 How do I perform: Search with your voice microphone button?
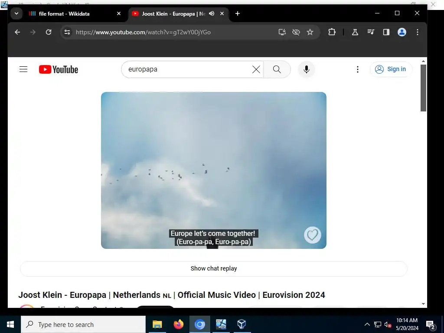307,69
